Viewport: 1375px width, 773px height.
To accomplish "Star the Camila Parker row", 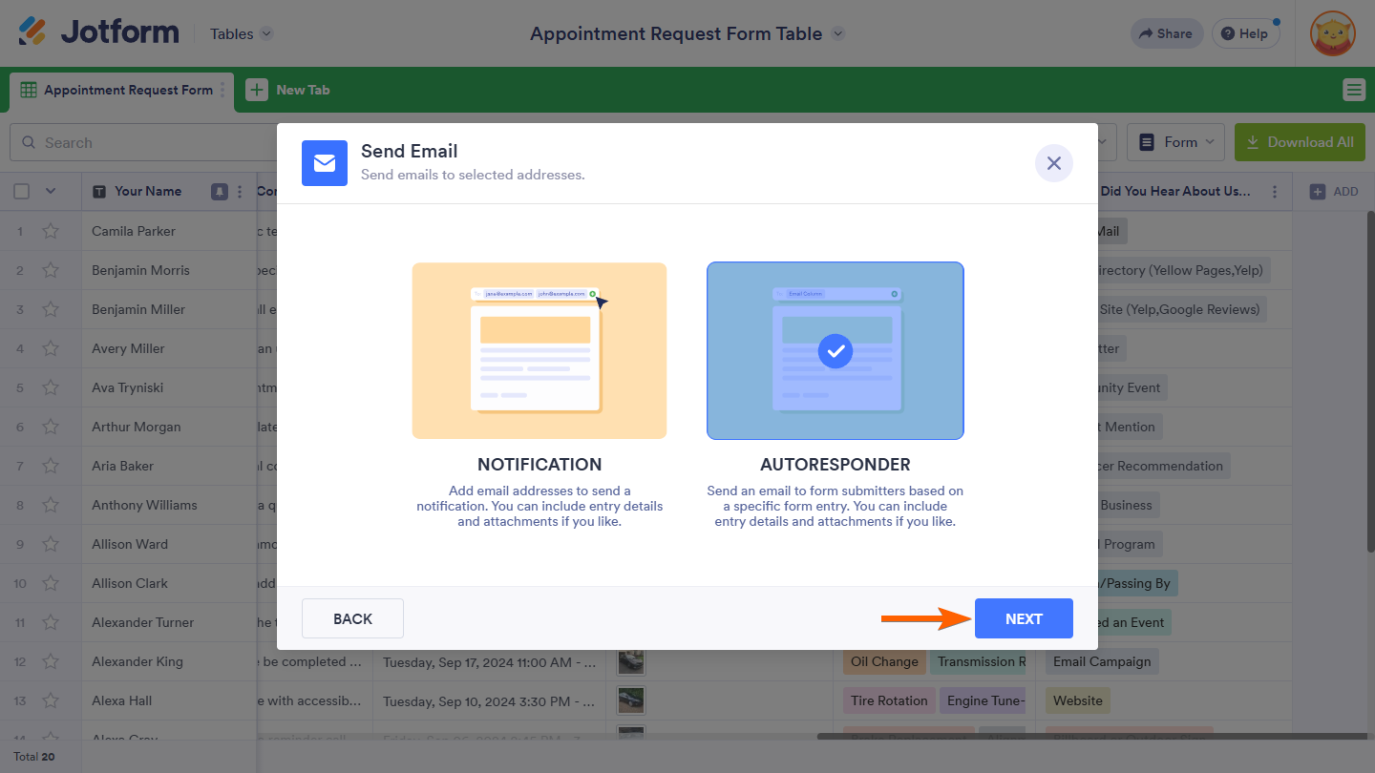I will [51, 231].
